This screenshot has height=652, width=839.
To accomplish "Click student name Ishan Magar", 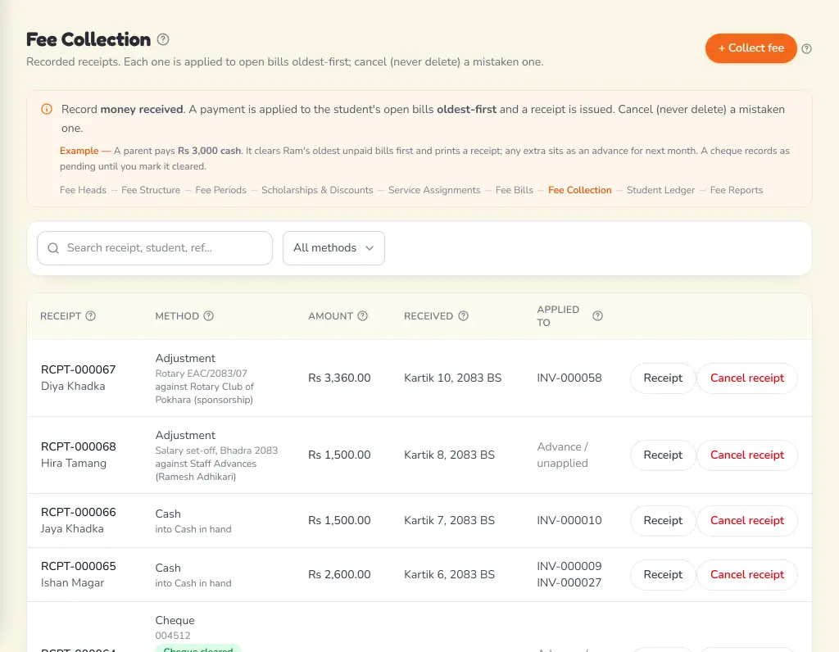I will [72, 583].
